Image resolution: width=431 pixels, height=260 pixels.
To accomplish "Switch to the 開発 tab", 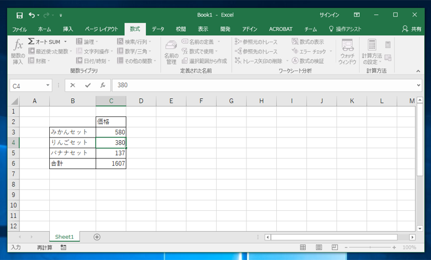I will [x=225, y=29].
